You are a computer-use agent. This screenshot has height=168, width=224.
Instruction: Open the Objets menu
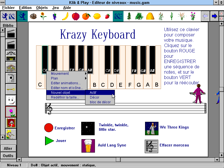point(42,8)
